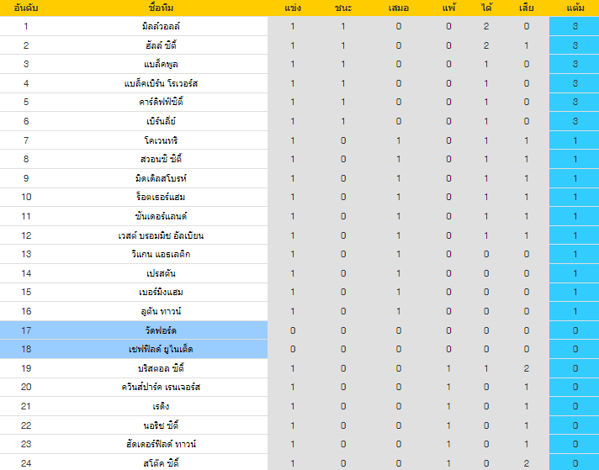Click wins cell in เบิร์นลี่ย์ row
The image size is (599, 470).
point(343,121)
